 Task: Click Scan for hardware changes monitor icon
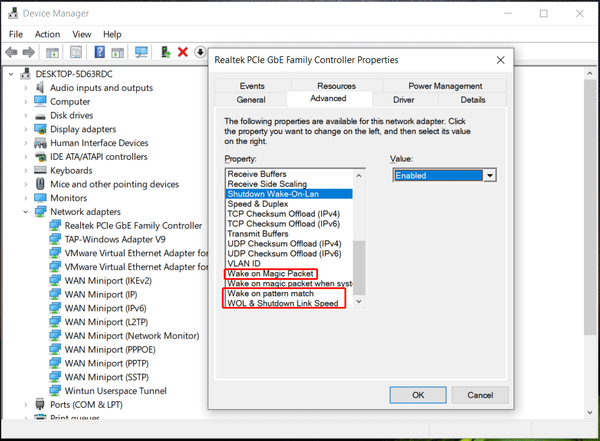(x=141, y=52)
